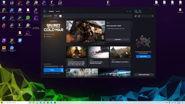Open the new multiplayer map news card

pos(120,57)
